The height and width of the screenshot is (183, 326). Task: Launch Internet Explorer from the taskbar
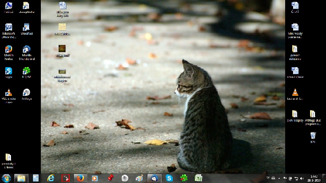(x=51, y=178)
